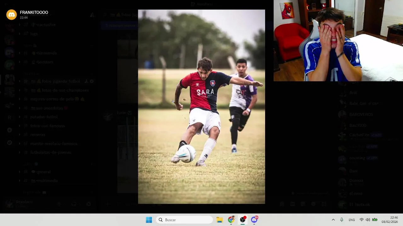Toggle microphone mute in Rexofacu user panel
Viewport: 403px width, 226px height.
pyautogui.click(x=59, y=204)
